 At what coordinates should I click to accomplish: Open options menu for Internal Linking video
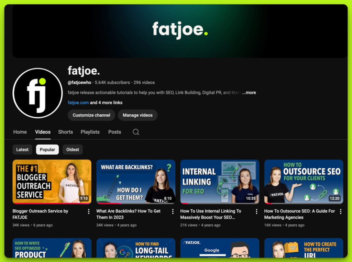[256, 211]
